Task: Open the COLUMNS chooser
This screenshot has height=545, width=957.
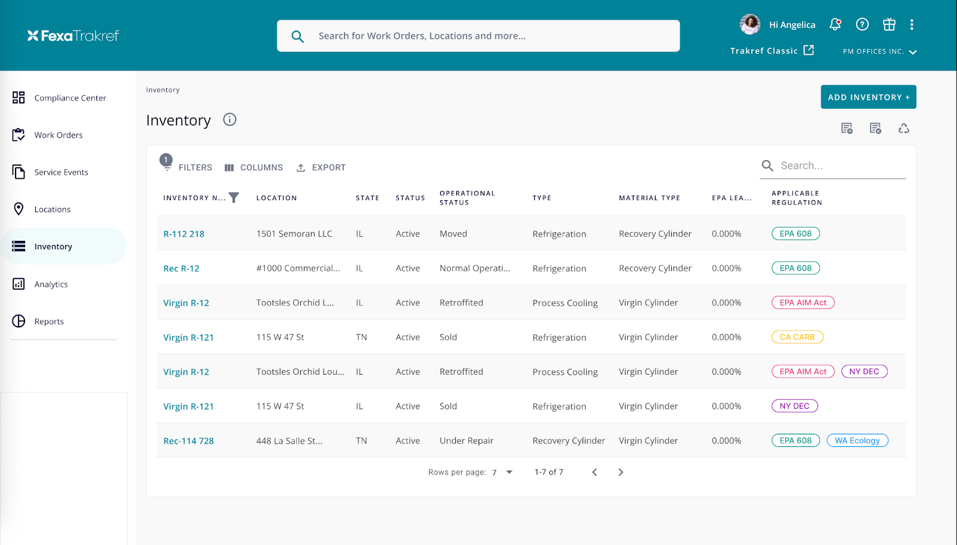Action: (x=254, y=167)
